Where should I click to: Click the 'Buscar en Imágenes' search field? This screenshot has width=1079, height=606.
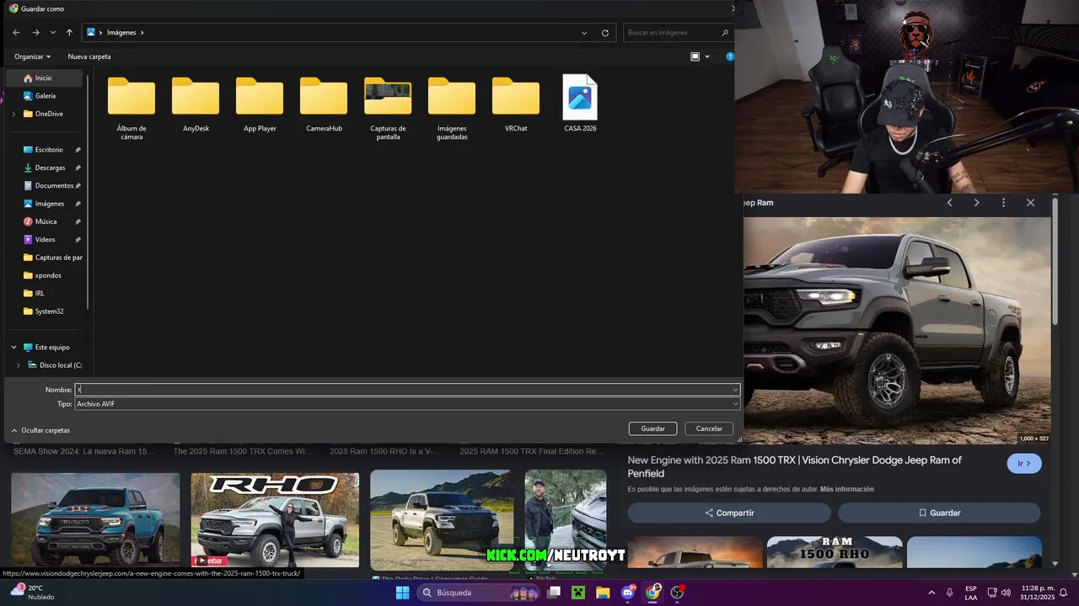pos(678,33)
